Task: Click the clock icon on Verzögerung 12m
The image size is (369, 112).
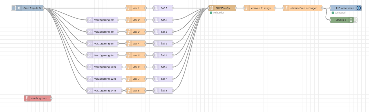Action: (90, 79)
